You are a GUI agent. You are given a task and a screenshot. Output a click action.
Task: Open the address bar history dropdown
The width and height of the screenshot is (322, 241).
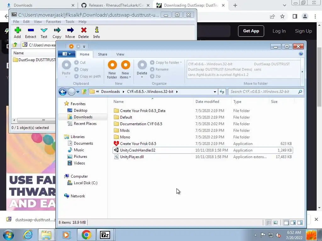(x=215, y=92)
